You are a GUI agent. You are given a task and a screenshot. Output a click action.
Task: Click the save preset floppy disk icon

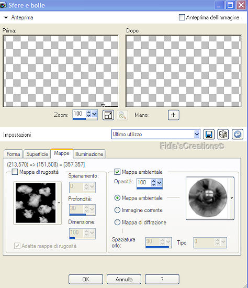[209, 134]
